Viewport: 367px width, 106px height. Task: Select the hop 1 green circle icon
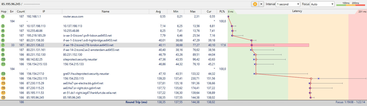(3, 17)
